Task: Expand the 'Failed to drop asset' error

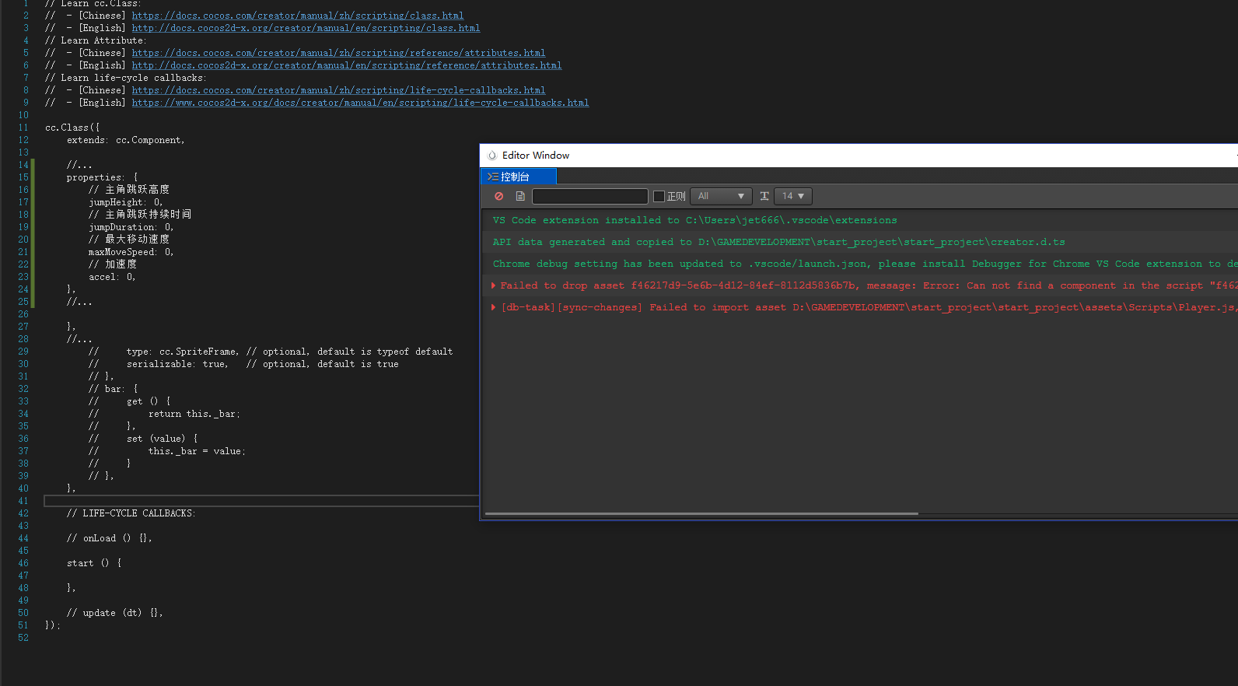Action: 494,285
